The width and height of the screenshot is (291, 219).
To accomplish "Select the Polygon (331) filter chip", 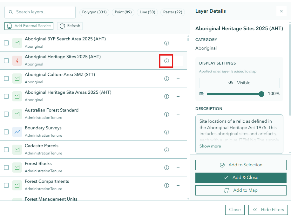I will [x=94, y=12].
